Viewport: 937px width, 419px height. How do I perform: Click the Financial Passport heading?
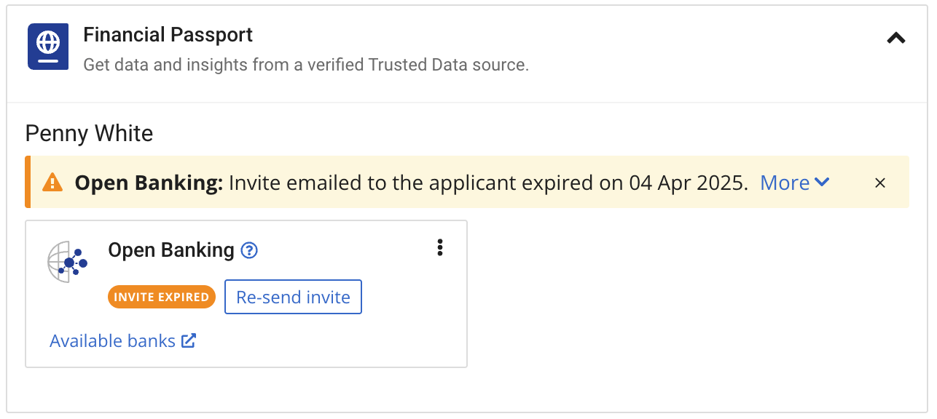click(x=168, y=35)
